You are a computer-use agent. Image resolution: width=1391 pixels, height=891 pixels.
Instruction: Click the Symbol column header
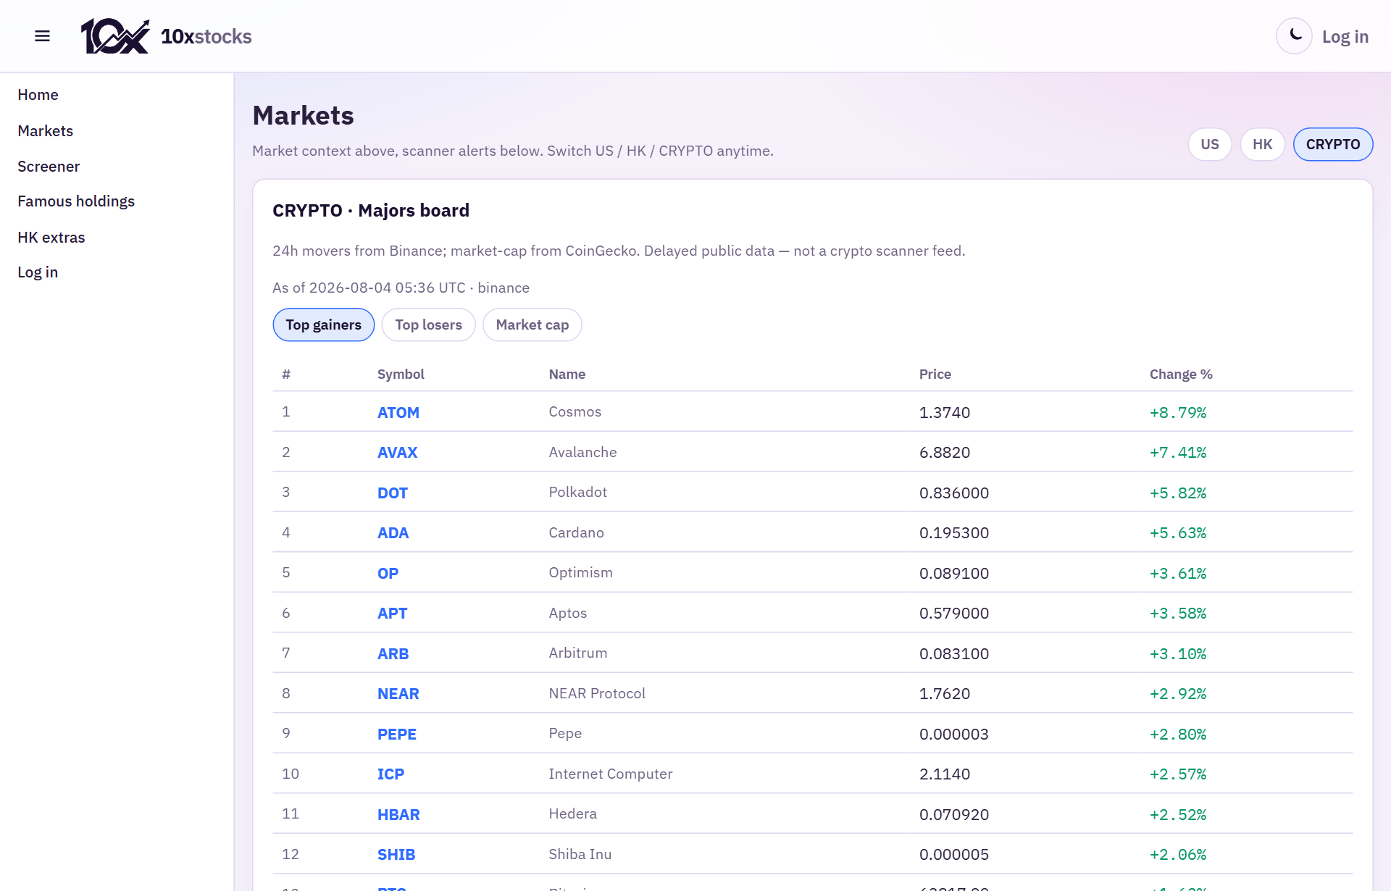(401, 375)
